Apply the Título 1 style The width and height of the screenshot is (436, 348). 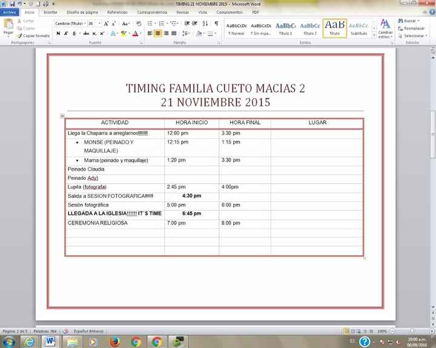click(x=286, y=28)
